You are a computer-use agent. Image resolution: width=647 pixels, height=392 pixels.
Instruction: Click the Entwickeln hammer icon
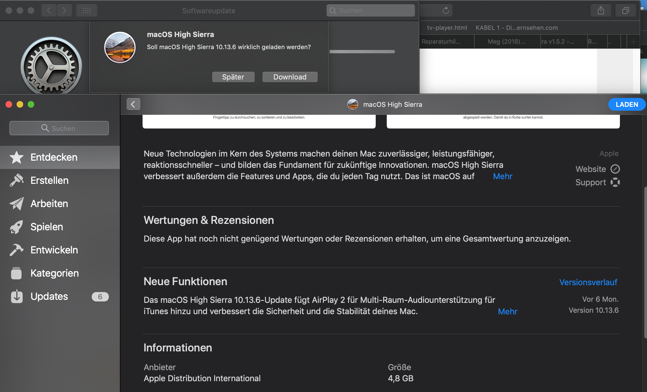coord(17,250)
